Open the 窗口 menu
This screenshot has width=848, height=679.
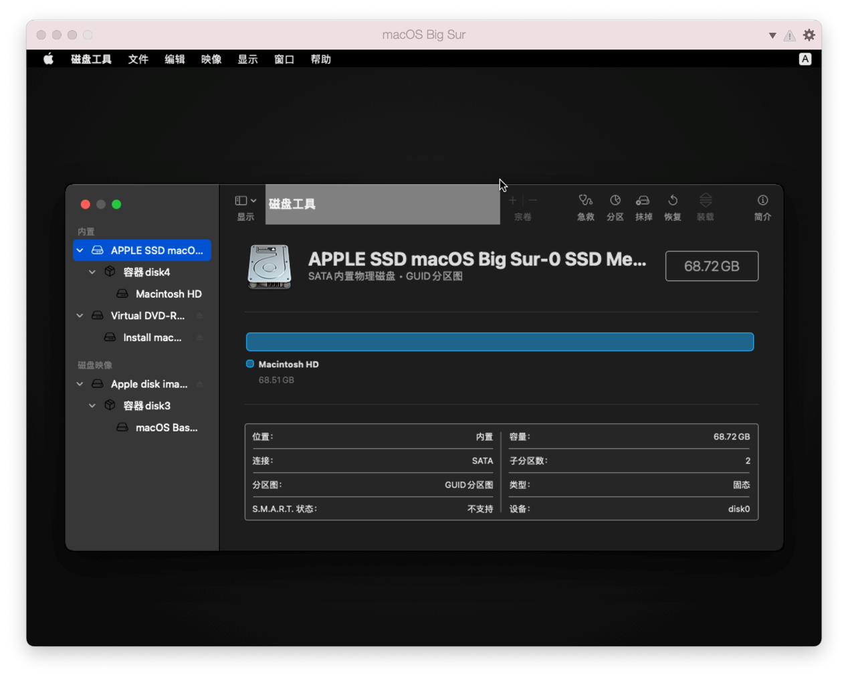coord(284,59)
